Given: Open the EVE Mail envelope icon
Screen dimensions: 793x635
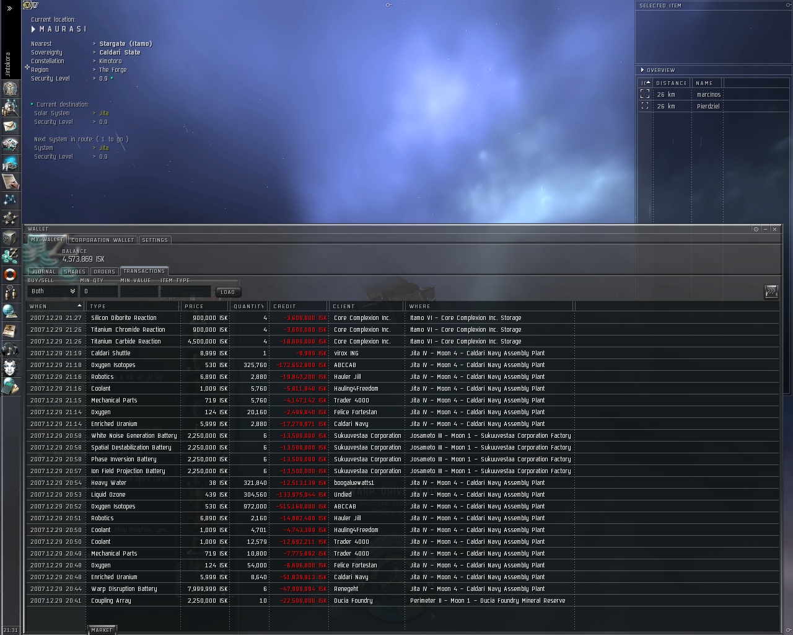Looking at the screenshot, I should point(10,126).
